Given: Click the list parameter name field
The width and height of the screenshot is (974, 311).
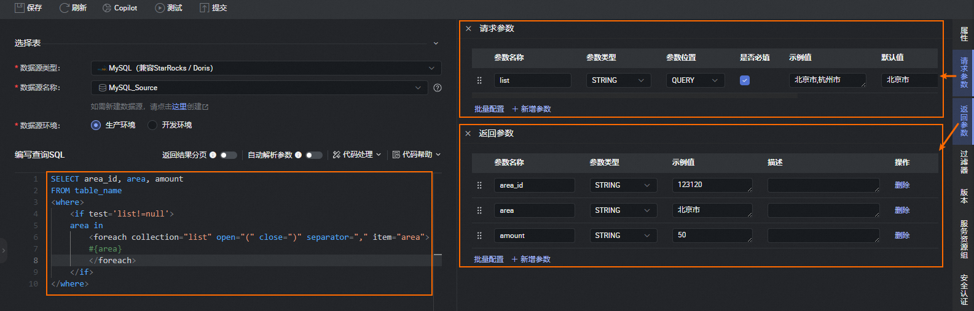Looking at the screenshot, I should pyautogui.click(x=533, y=80).
